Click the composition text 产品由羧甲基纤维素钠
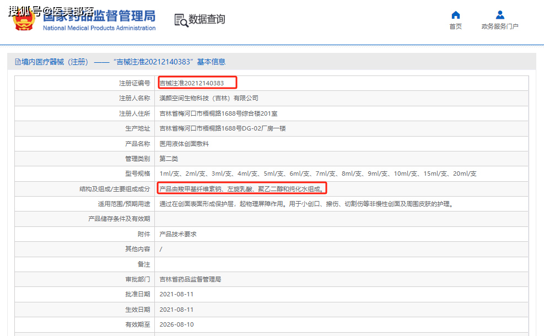 pyautogui.click(x=242, y=189)
